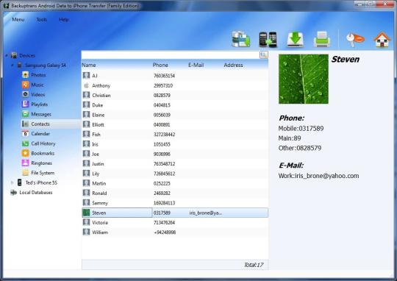Open File System in the sidebar
Screen dimensions: 397x281
(43, 173)
